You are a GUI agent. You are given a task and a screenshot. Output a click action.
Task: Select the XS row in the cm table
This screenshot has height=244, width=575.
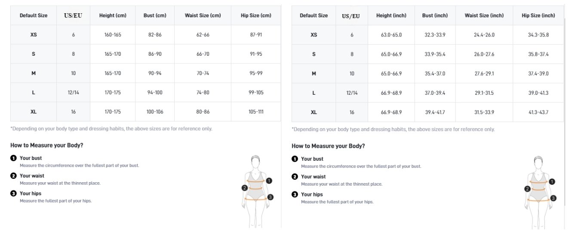[145, 35]
